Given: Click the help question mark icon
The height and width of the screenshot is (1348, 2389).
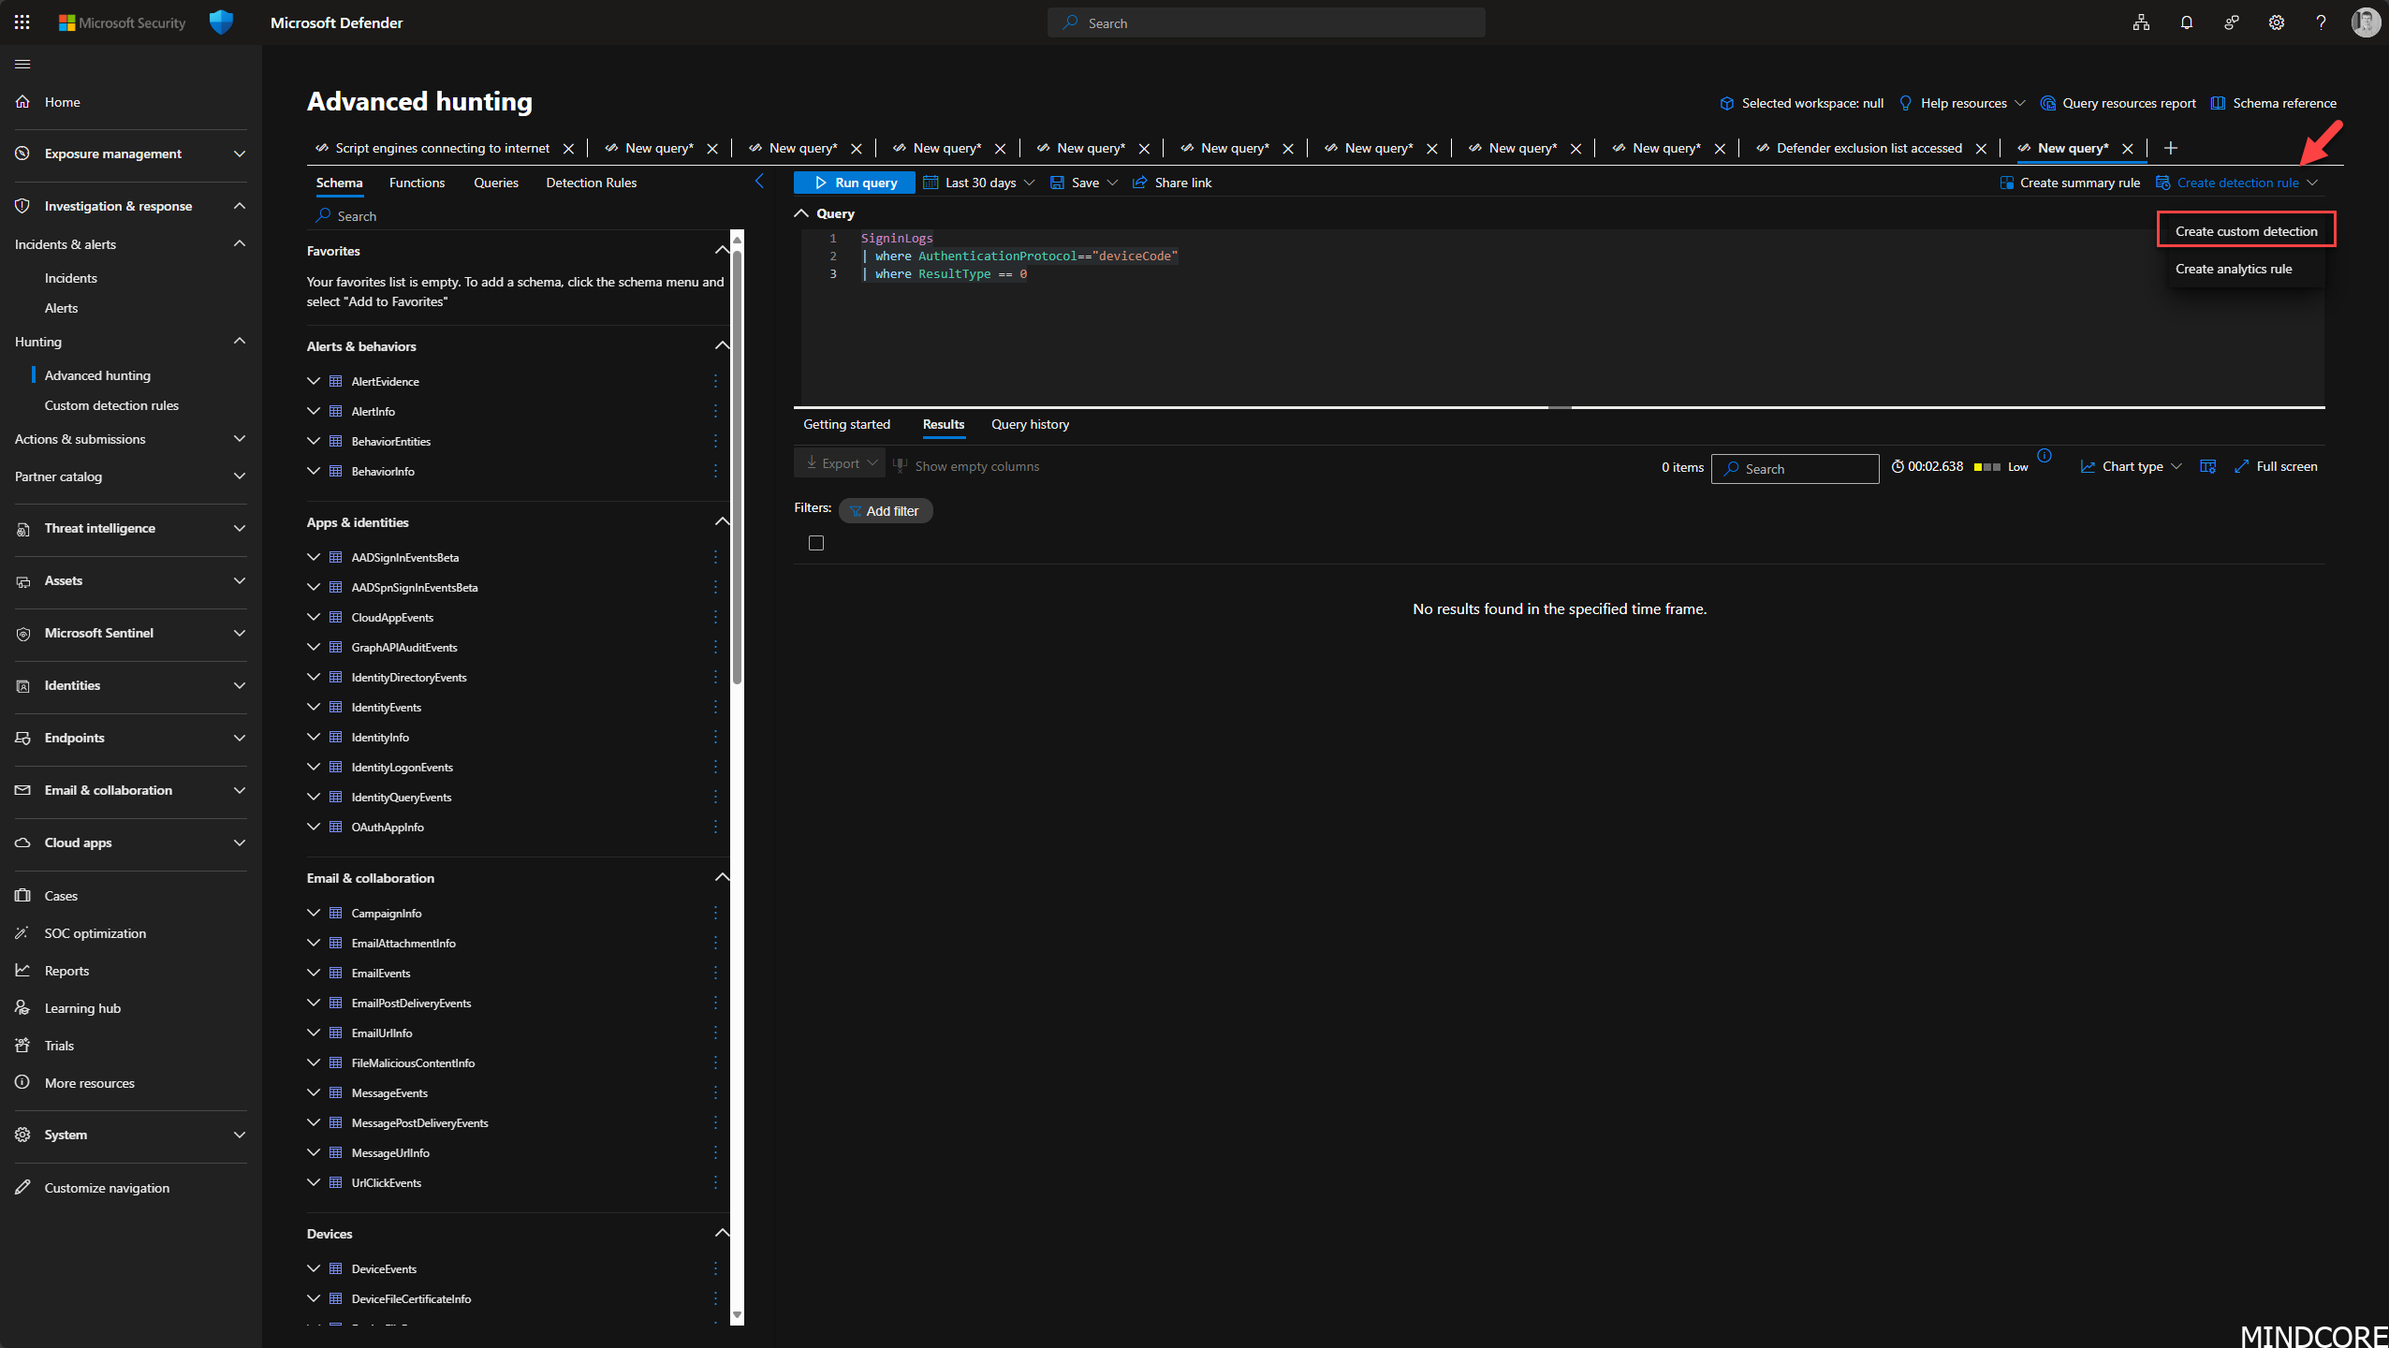Looking at the screenshot, I should pos(2321,22).
